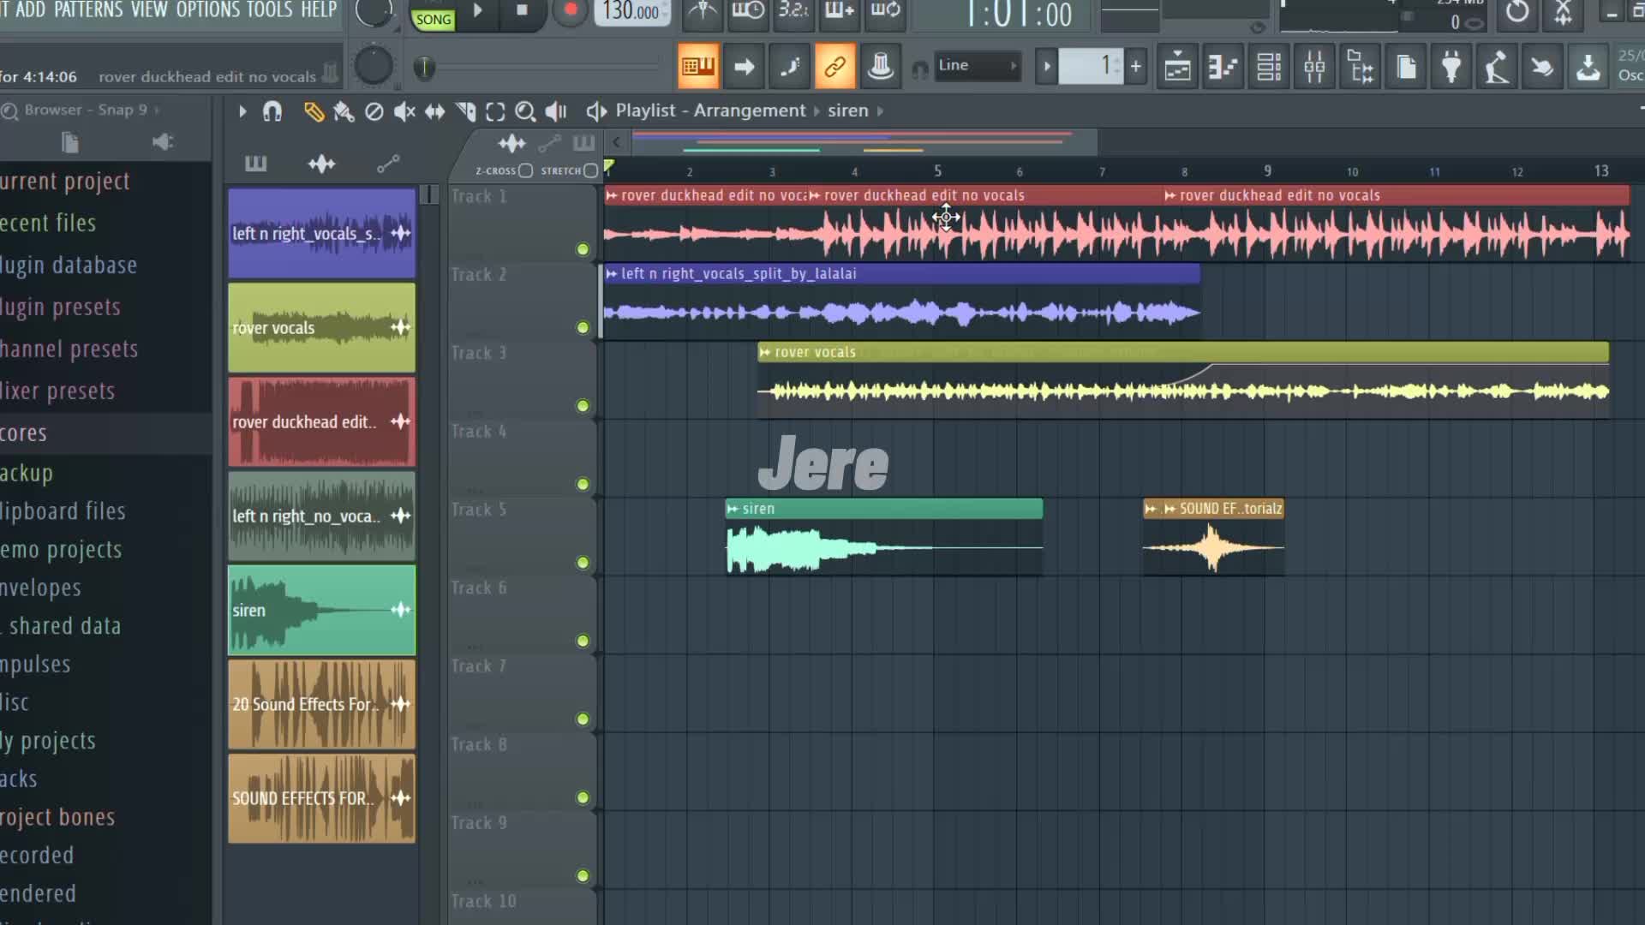1645x925 pixels.
Task: Select the mute tool
Action: click(404, 111)
